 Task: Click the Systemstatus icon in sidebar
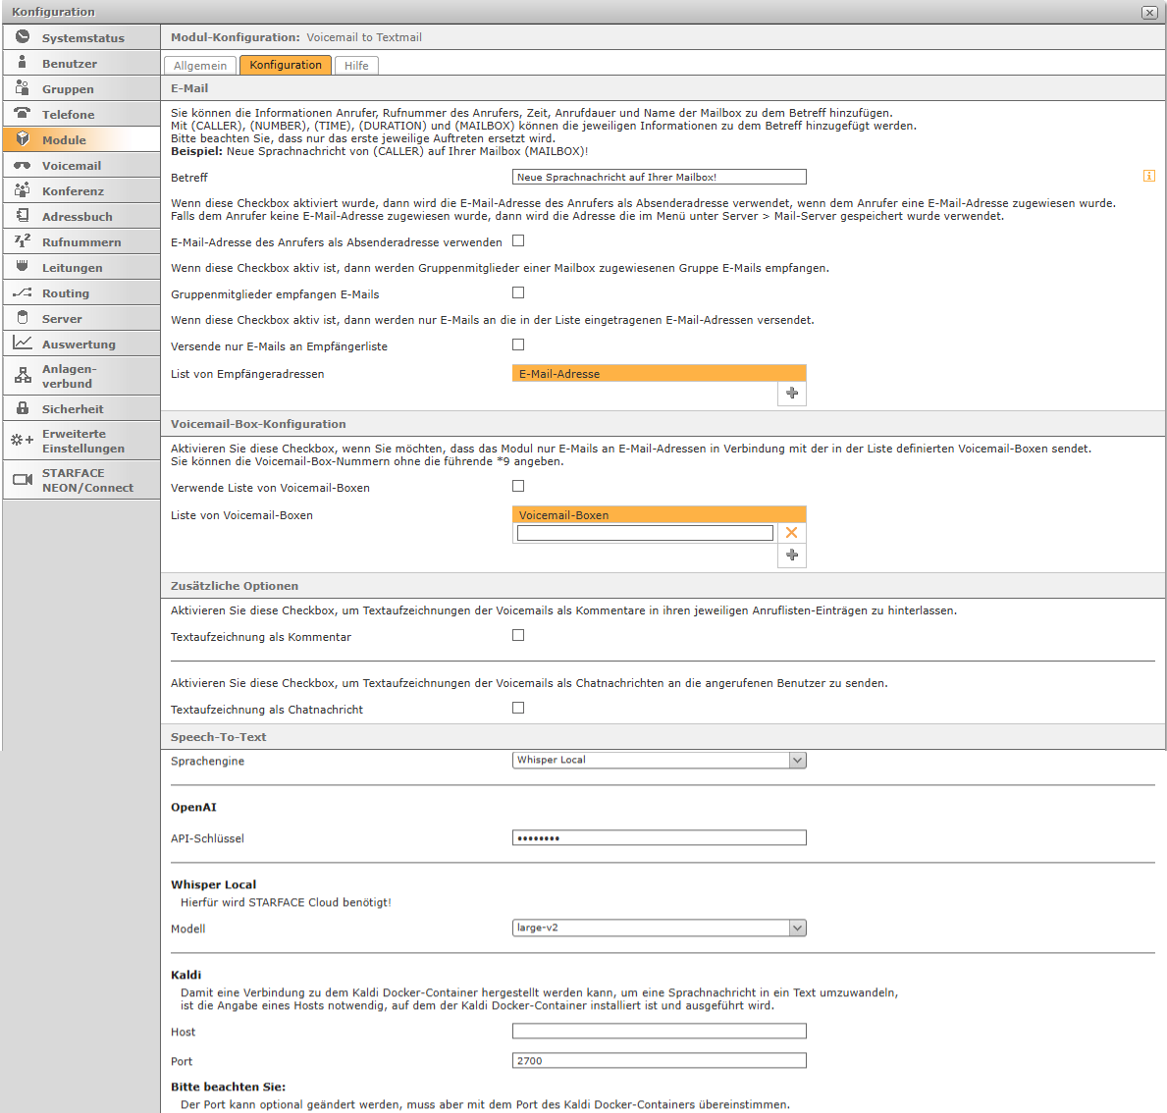23,37
